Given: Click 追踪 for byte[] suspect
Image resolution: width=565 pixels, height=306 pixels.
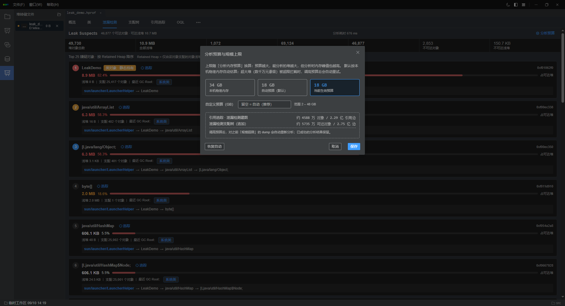Looking at the screenshot, I should (102, 186).
